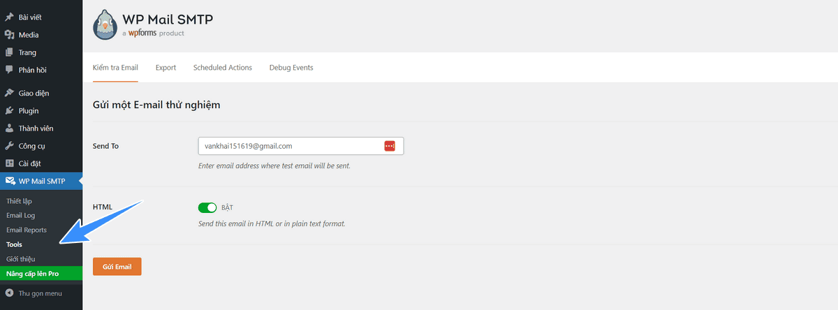The width and height of the screenshot is (838, 310).
Task: Open the Giới thiệu submenu link
Action: [x=20, y=259]
